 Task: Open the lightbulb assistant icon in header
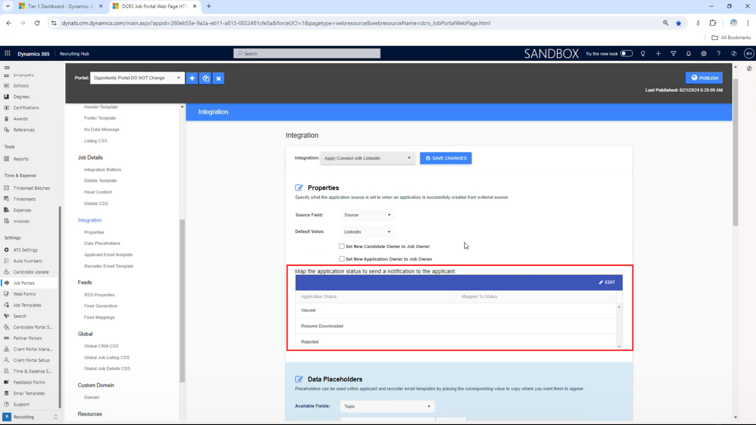(643, 54)
